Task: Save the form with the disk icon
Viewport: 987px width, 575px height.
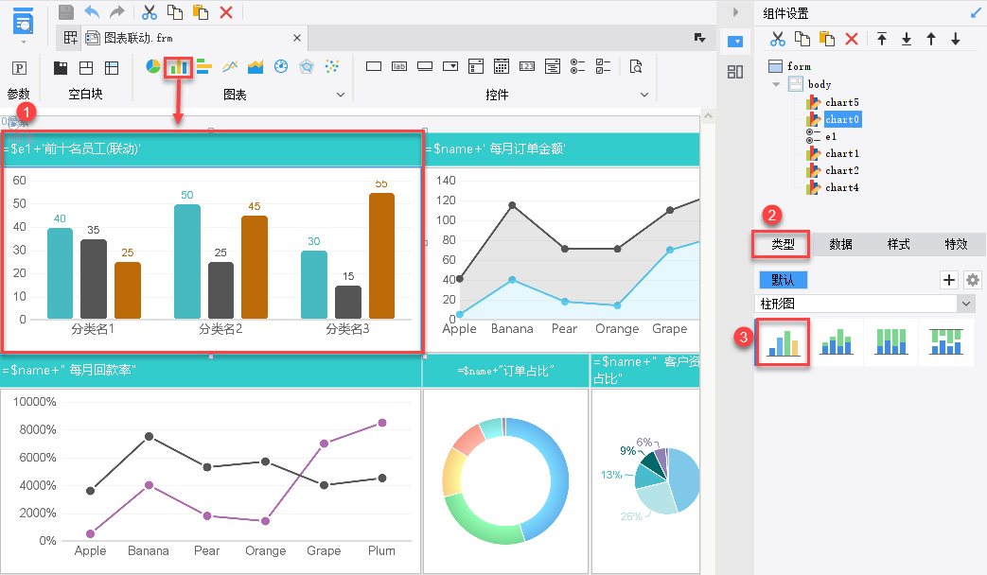Action: [66, 12]
